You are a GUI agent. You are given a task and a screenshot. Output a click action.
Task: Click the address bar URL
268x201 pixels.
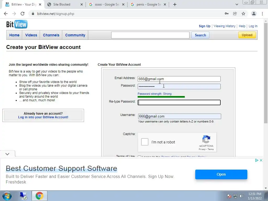coord(56,14)
